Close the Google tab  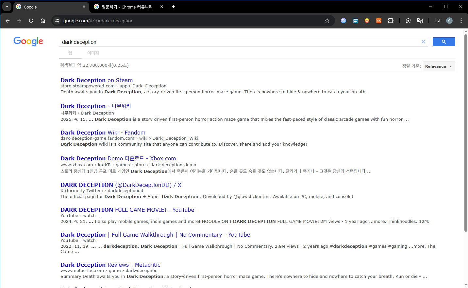(84, 7)
